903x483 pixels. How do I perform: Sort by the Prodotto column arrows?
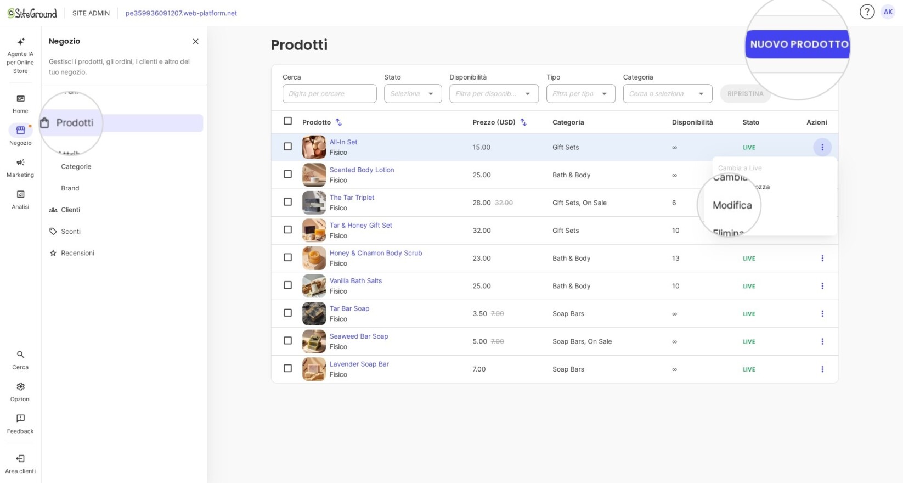click(x=338, y=122)
